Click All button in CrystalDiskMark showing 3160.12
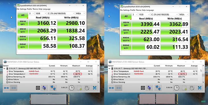The height and width of the screenshot is (105, 208). [23, 15]
